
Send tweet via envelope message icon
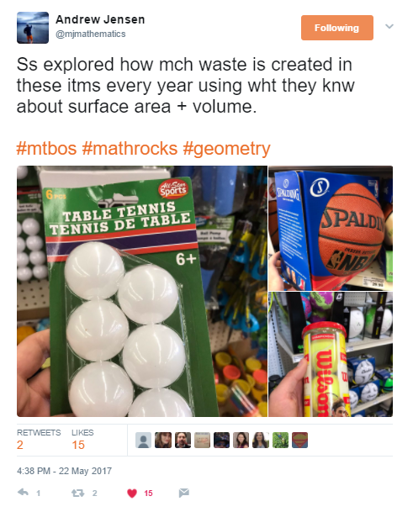(184, 493)
